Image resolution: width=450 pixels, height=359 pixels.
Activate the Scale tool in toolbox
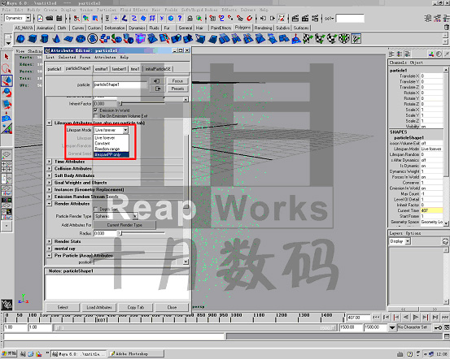[x=7, y=105]
